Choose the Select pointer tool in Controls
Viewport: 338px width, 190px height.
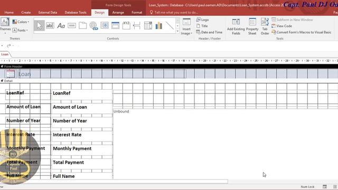click(x=39, y=26)
